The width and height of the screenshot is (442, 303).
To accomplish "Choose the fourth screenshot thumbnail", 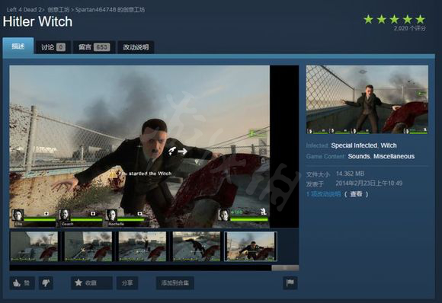I will tap(197, 247).
